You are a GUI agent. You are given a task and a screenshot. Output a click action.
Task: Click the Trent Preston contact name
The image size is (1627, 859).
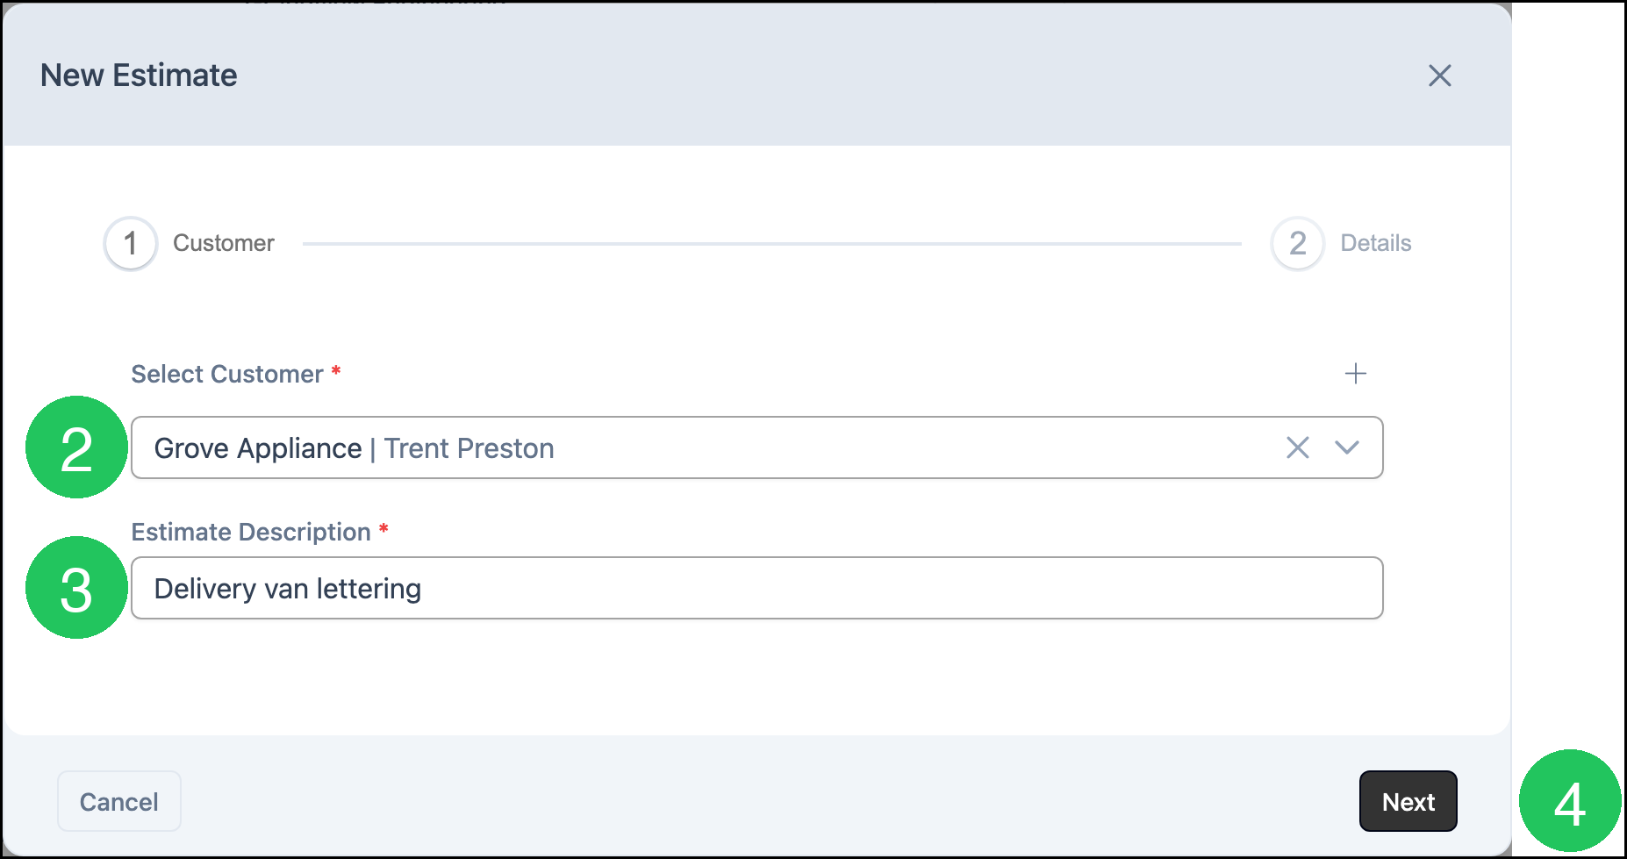(x=469, y=448)
